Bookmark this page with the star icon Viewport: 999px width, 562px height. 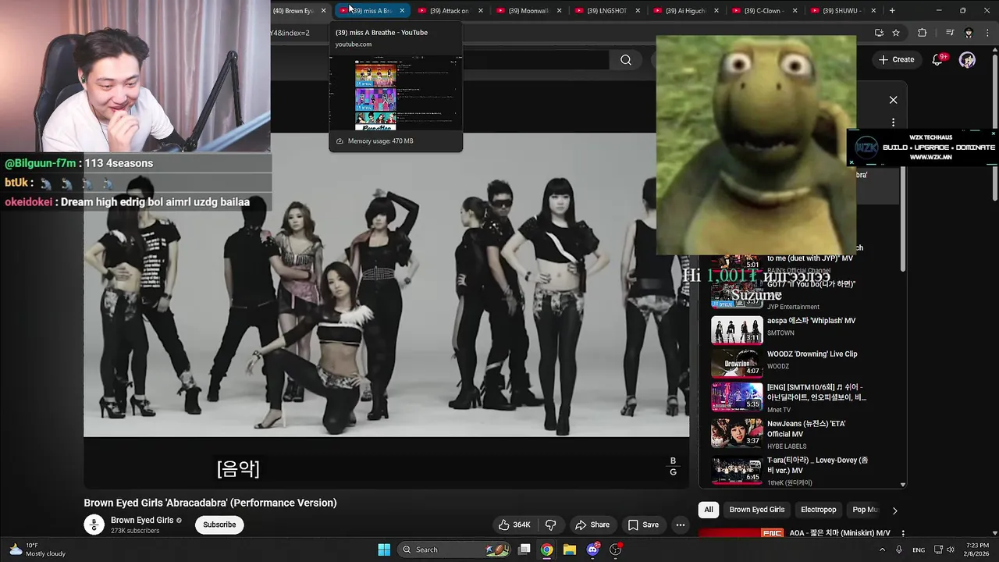[x=896, y=33]
